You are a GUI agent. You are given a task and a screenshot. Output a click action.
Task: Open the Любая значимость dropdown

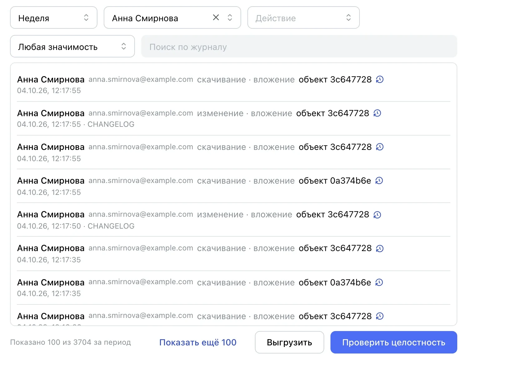point(72,46)
